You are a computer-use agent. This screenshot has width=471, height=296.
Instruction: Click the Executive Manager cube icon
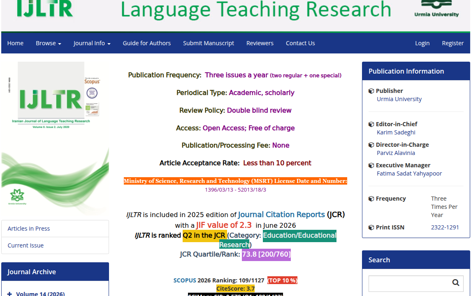[x=371, y=165]
